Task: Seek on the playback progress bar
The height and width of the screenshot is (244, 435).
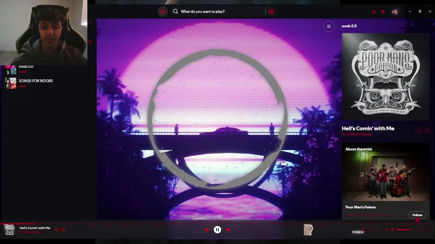Action: (217, 223)
